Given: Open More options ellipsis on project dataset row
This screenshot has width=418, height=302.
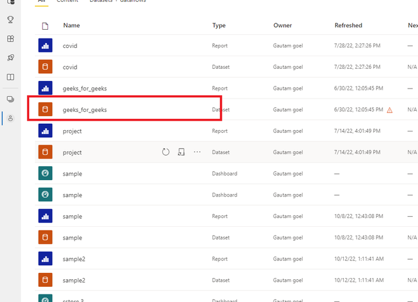Looking at the screenshot, I should tap(197, 152).
